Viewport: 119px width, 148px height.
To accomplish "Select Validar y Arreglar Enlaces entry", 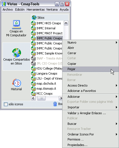I will pos(91,113).
